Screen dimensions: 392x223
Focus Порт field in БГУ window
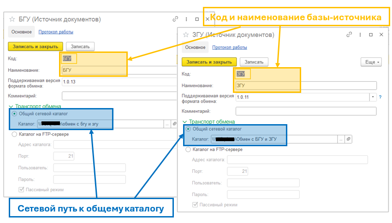64,156
